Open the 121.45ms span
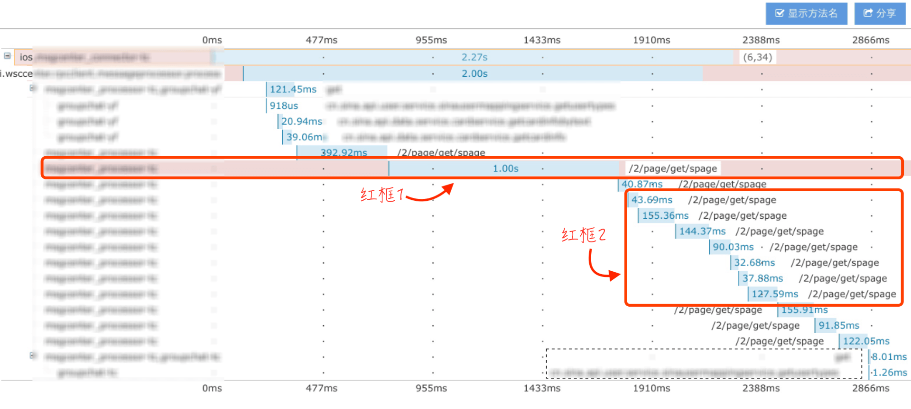The width and height of the screenshot is (911, 409). [x=292, y=89]
